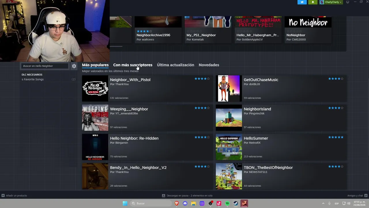The image size is (369, 208).
Task: Click the Windows taskbar Buscar search box
Action: point(150,203)
